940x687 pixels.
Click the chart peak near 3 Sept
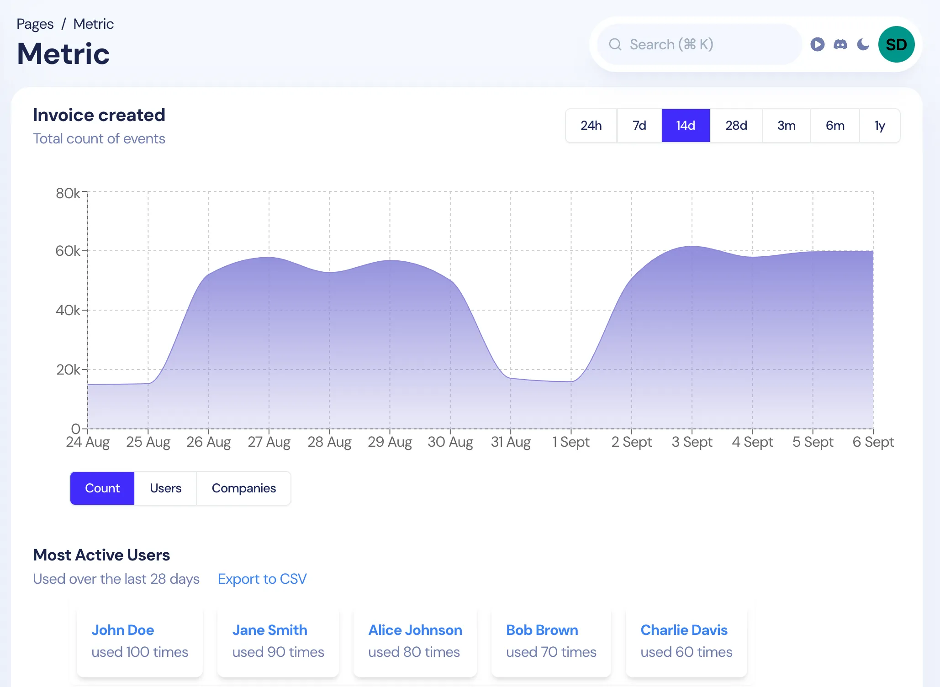tap(692, 247)
